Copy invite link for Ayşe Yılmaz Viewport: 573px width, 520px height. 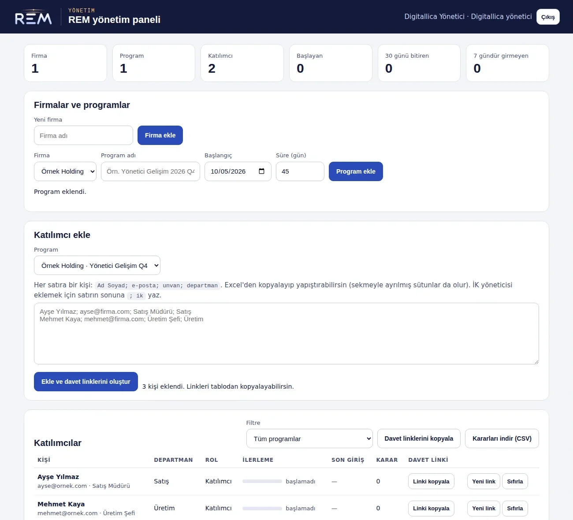431,481
